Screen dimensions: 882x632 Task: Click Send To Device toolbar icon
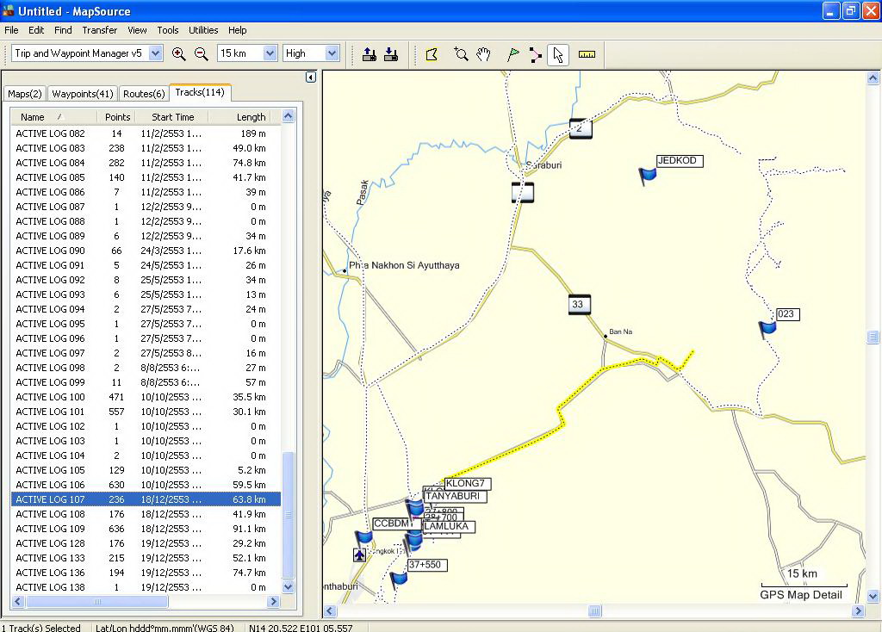[370, 54]
